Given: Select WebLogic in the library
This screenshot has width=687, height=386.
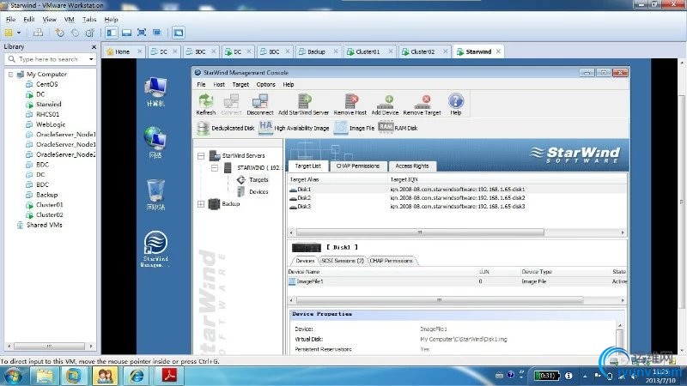Looking at the screenshot, I should point(51,124).
